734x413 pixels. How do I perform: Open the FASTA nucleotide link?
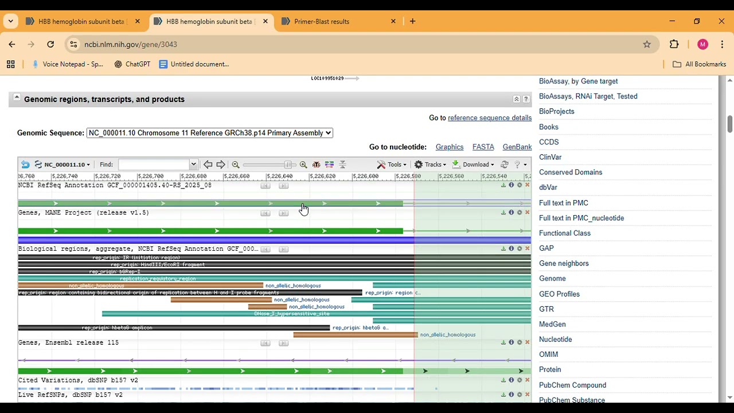coord(483,147)
